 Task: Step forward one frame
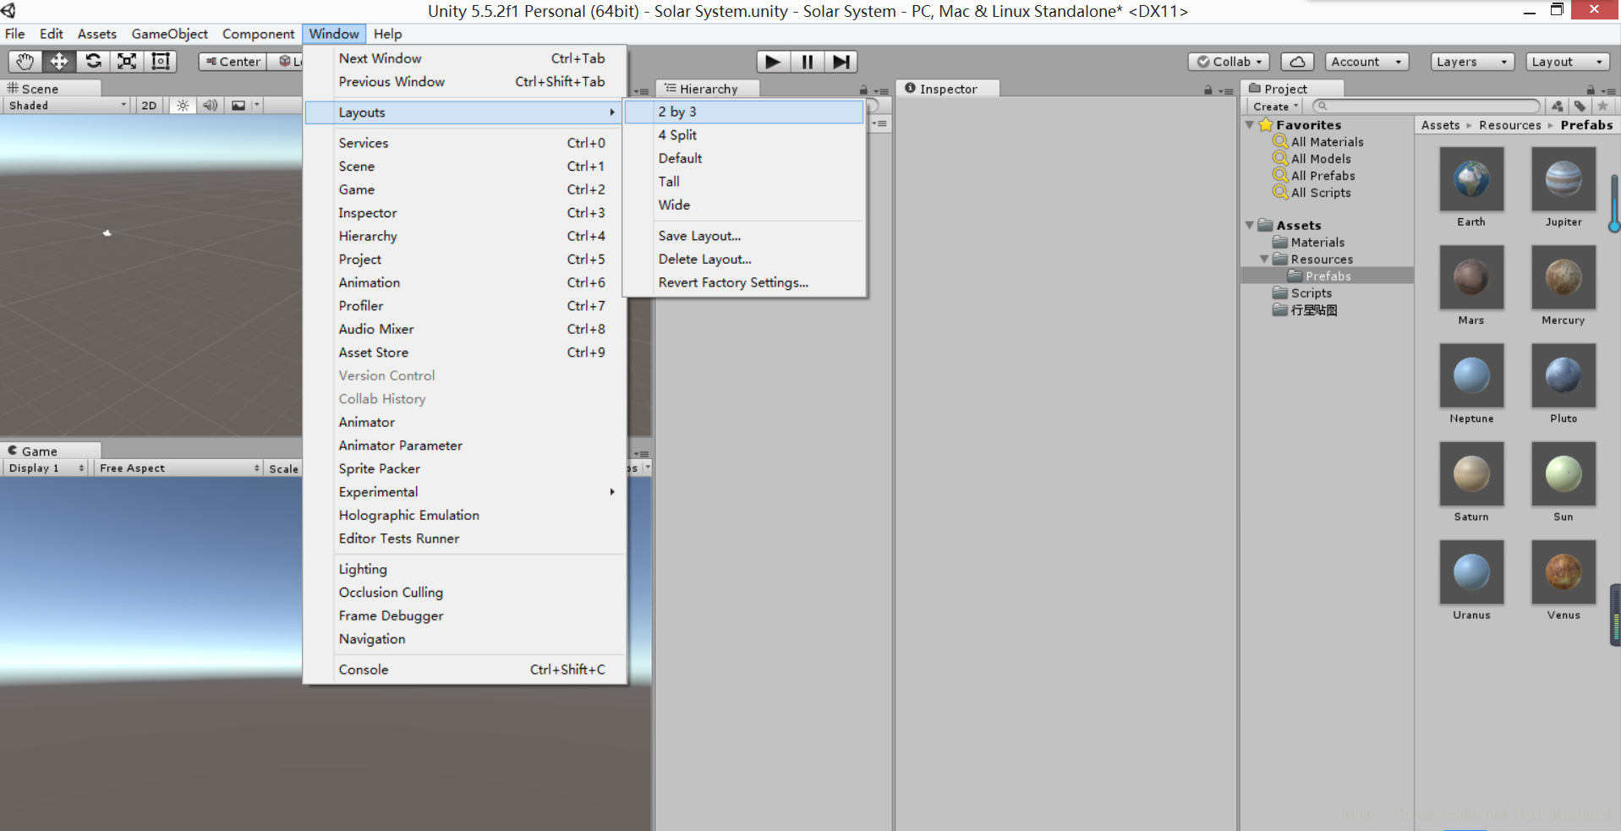click(x=841, y=62)
